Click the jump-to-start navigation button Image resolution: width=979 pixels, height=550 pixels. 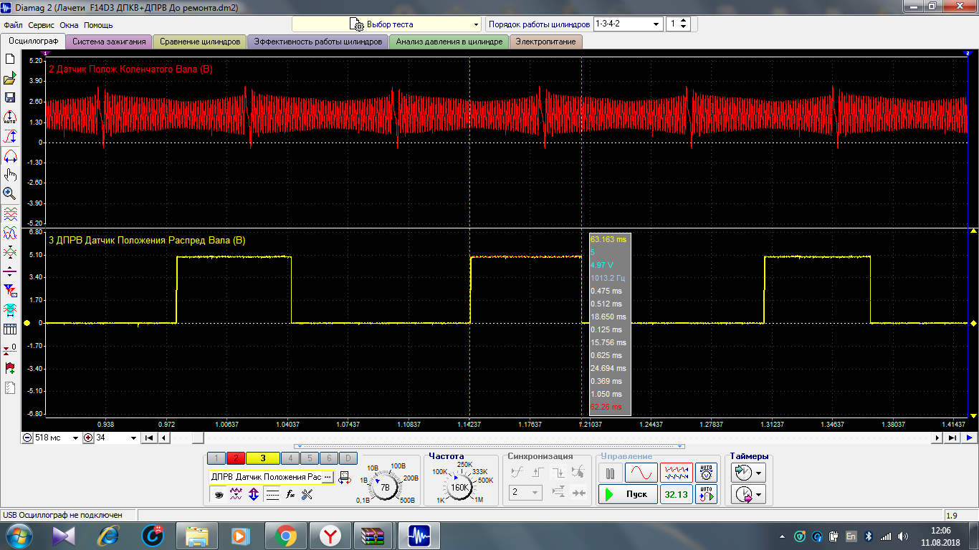tap(149, 438)
